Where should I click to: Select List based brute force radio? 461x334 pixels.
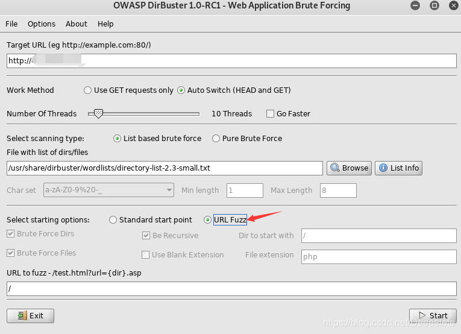tap(117, 139)
